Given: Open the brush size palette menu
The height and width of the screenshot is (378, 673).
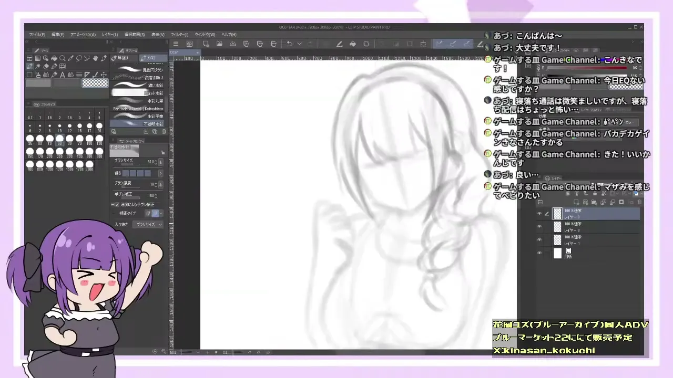Looking at the screenshot, I should point(28,103).
